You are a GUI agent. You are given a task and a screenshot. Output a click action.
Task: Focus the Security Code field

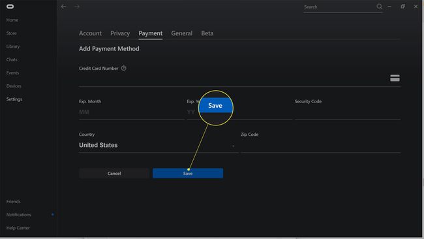(x=348, y=112)
